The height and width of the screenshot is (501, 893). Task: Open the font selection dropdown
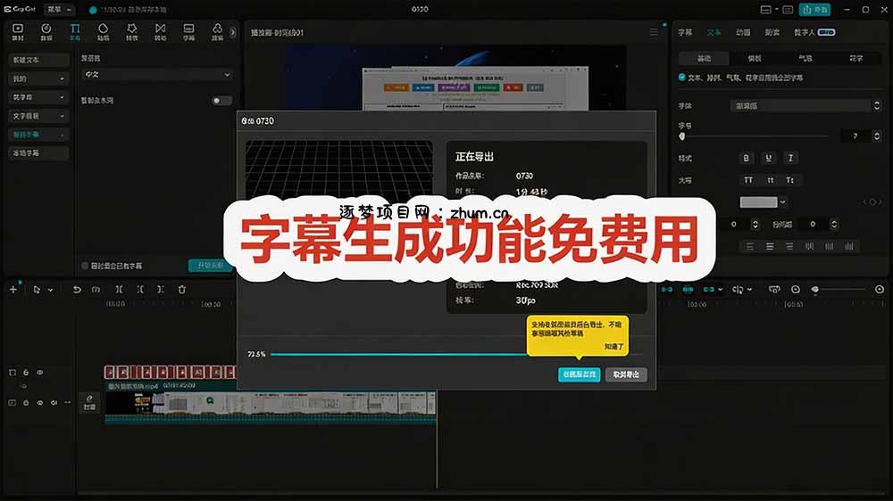pyautogui.click(x=805, y=106)
